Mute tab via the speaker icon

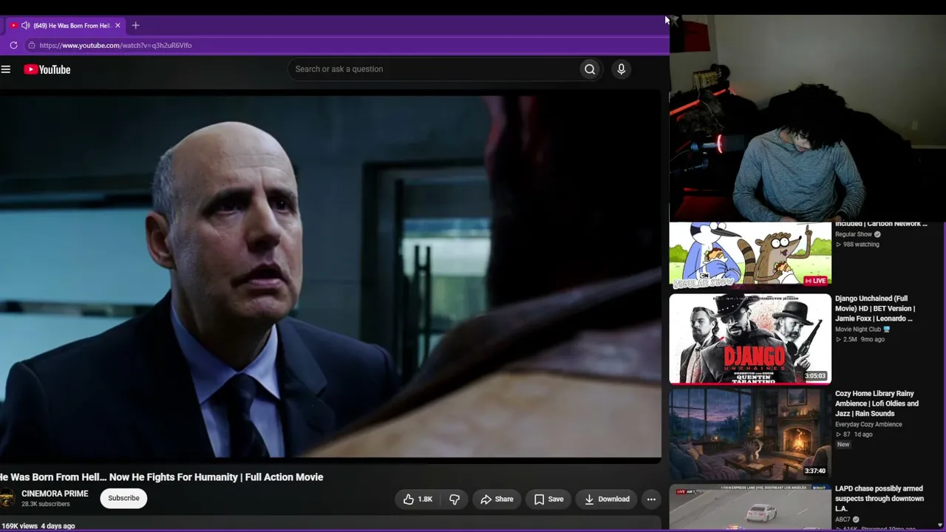(x=26, y=25)
